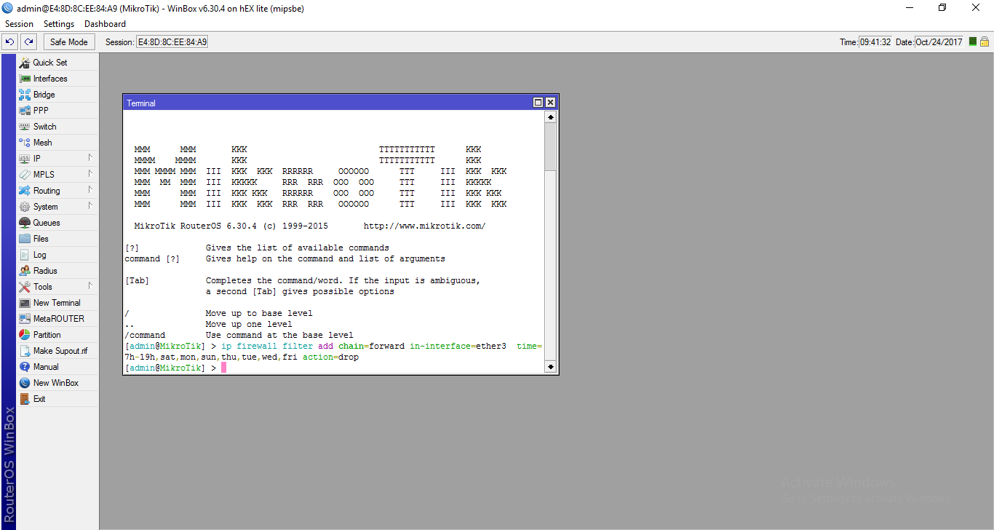Open the Radius icon in sidebar
The height and width of the screenshot is (530, 994).
(x=25, y=271)
